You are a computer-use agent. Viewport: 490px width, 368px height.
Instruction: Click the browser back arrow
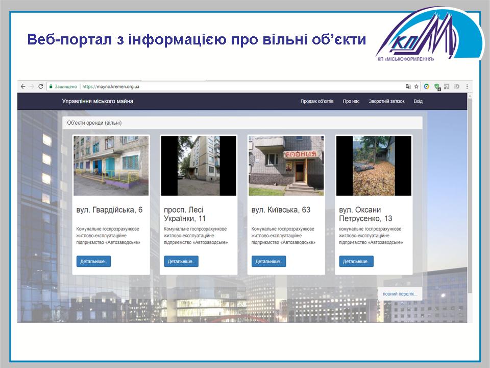[23, 86]
